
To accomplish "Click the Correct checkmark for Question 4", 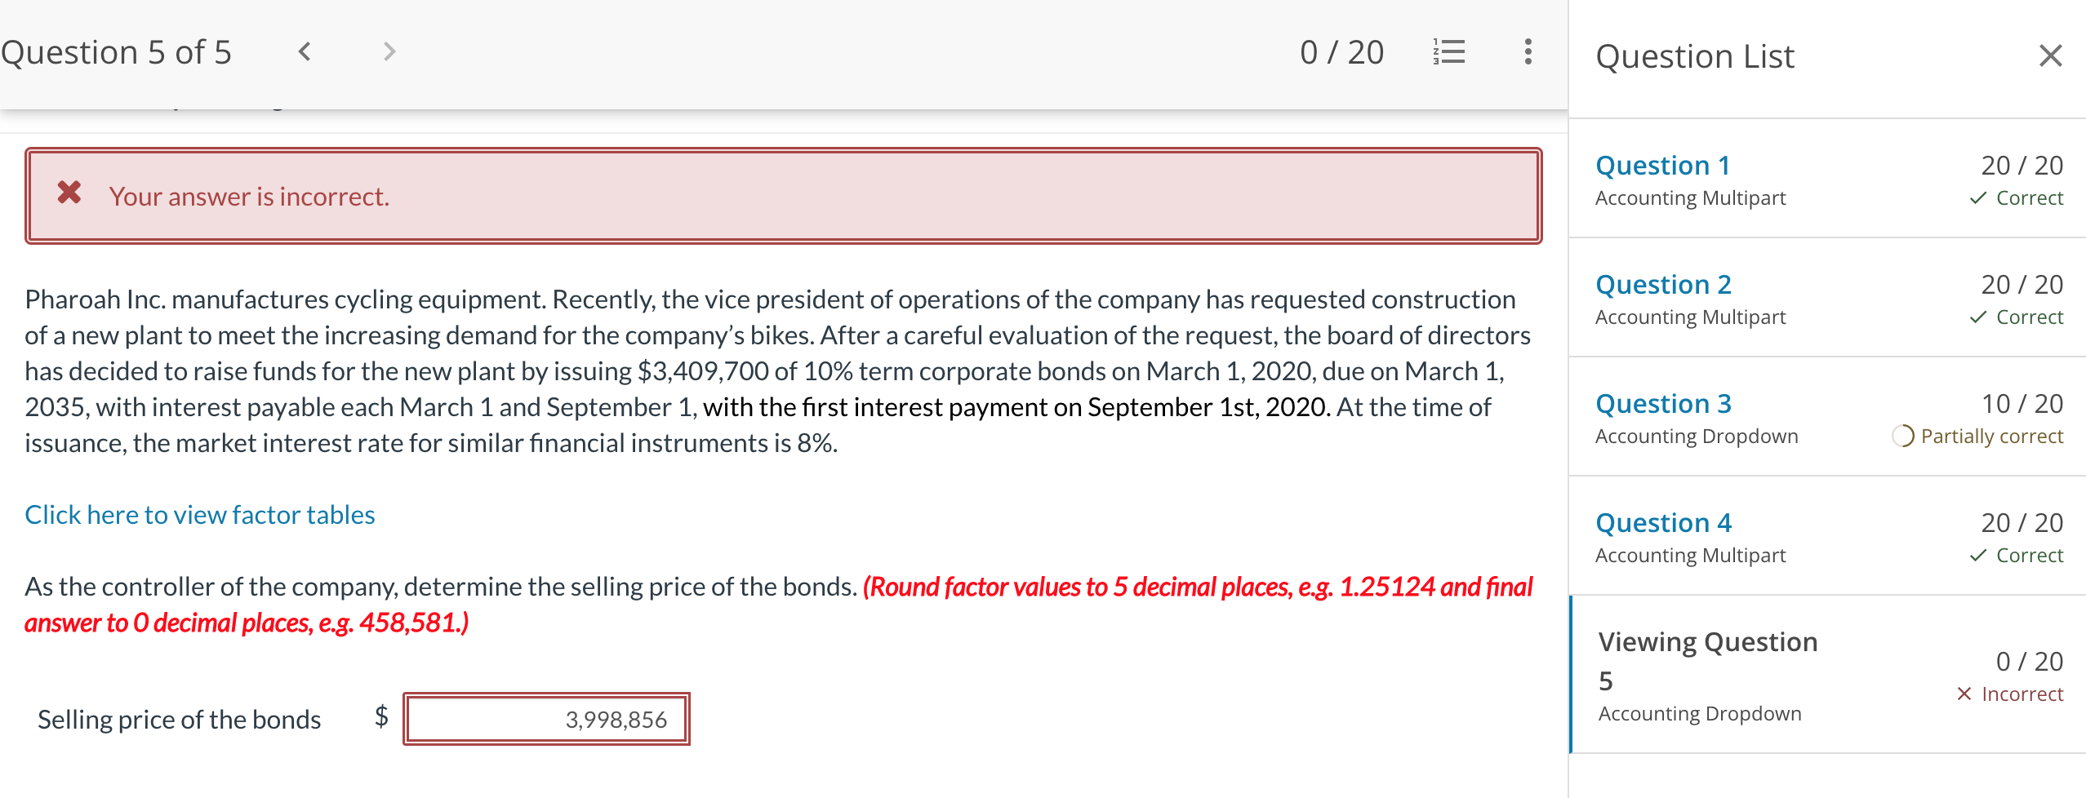I will [x=1977, y=556].
